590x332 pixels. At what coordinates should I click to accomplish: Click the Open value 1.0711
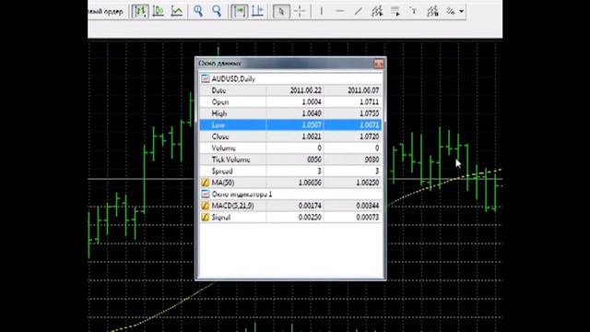[x=369, y=102]
